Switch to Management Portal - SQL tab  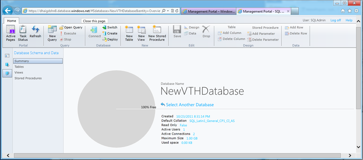(264, 11)
